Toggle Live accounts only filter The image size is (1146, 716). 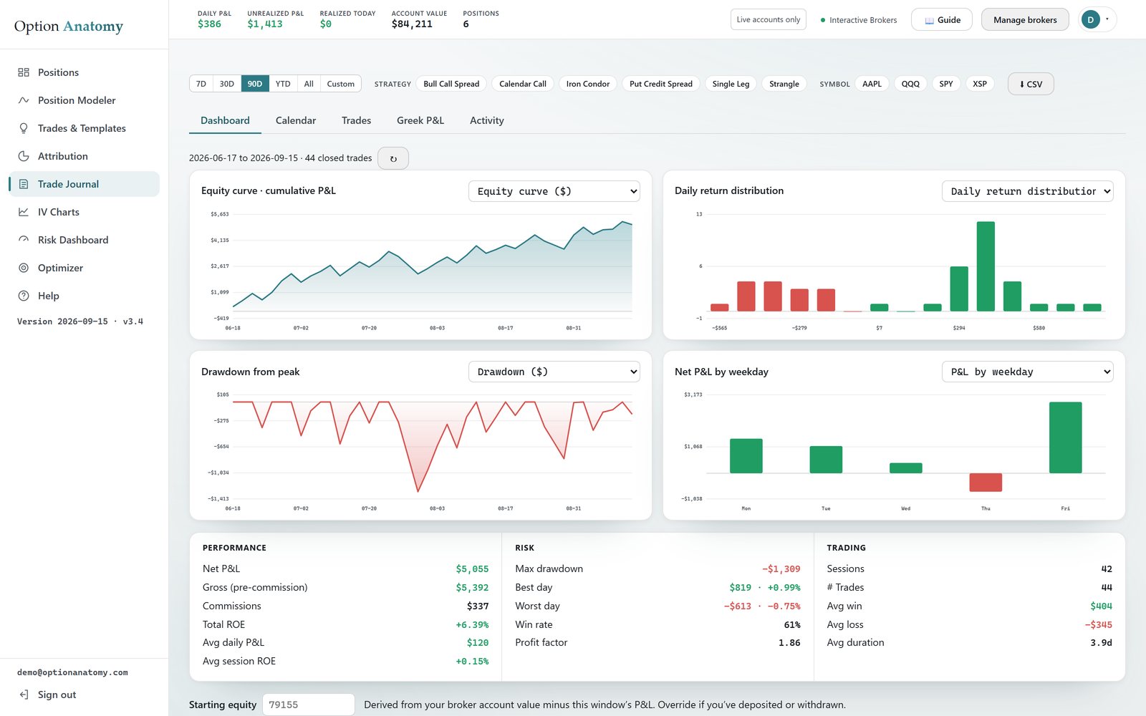[769, 20]
